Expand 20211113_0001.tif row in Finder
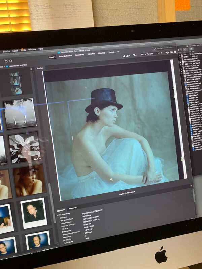202x269 pixels. coord(180,60)
